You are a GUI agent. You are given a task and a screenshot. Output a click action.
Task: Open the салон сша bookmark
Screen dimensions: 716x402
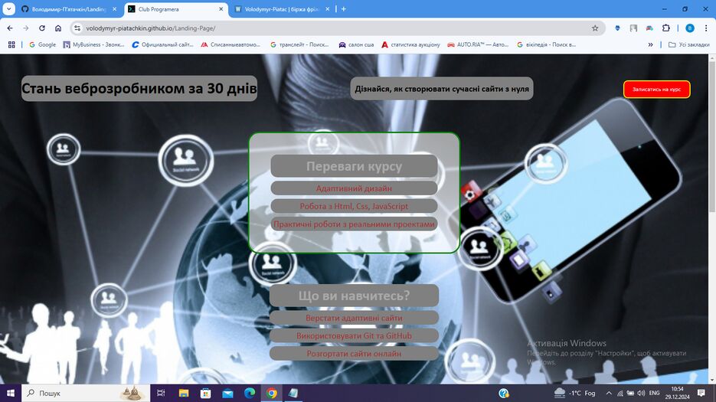pos(356,44)
